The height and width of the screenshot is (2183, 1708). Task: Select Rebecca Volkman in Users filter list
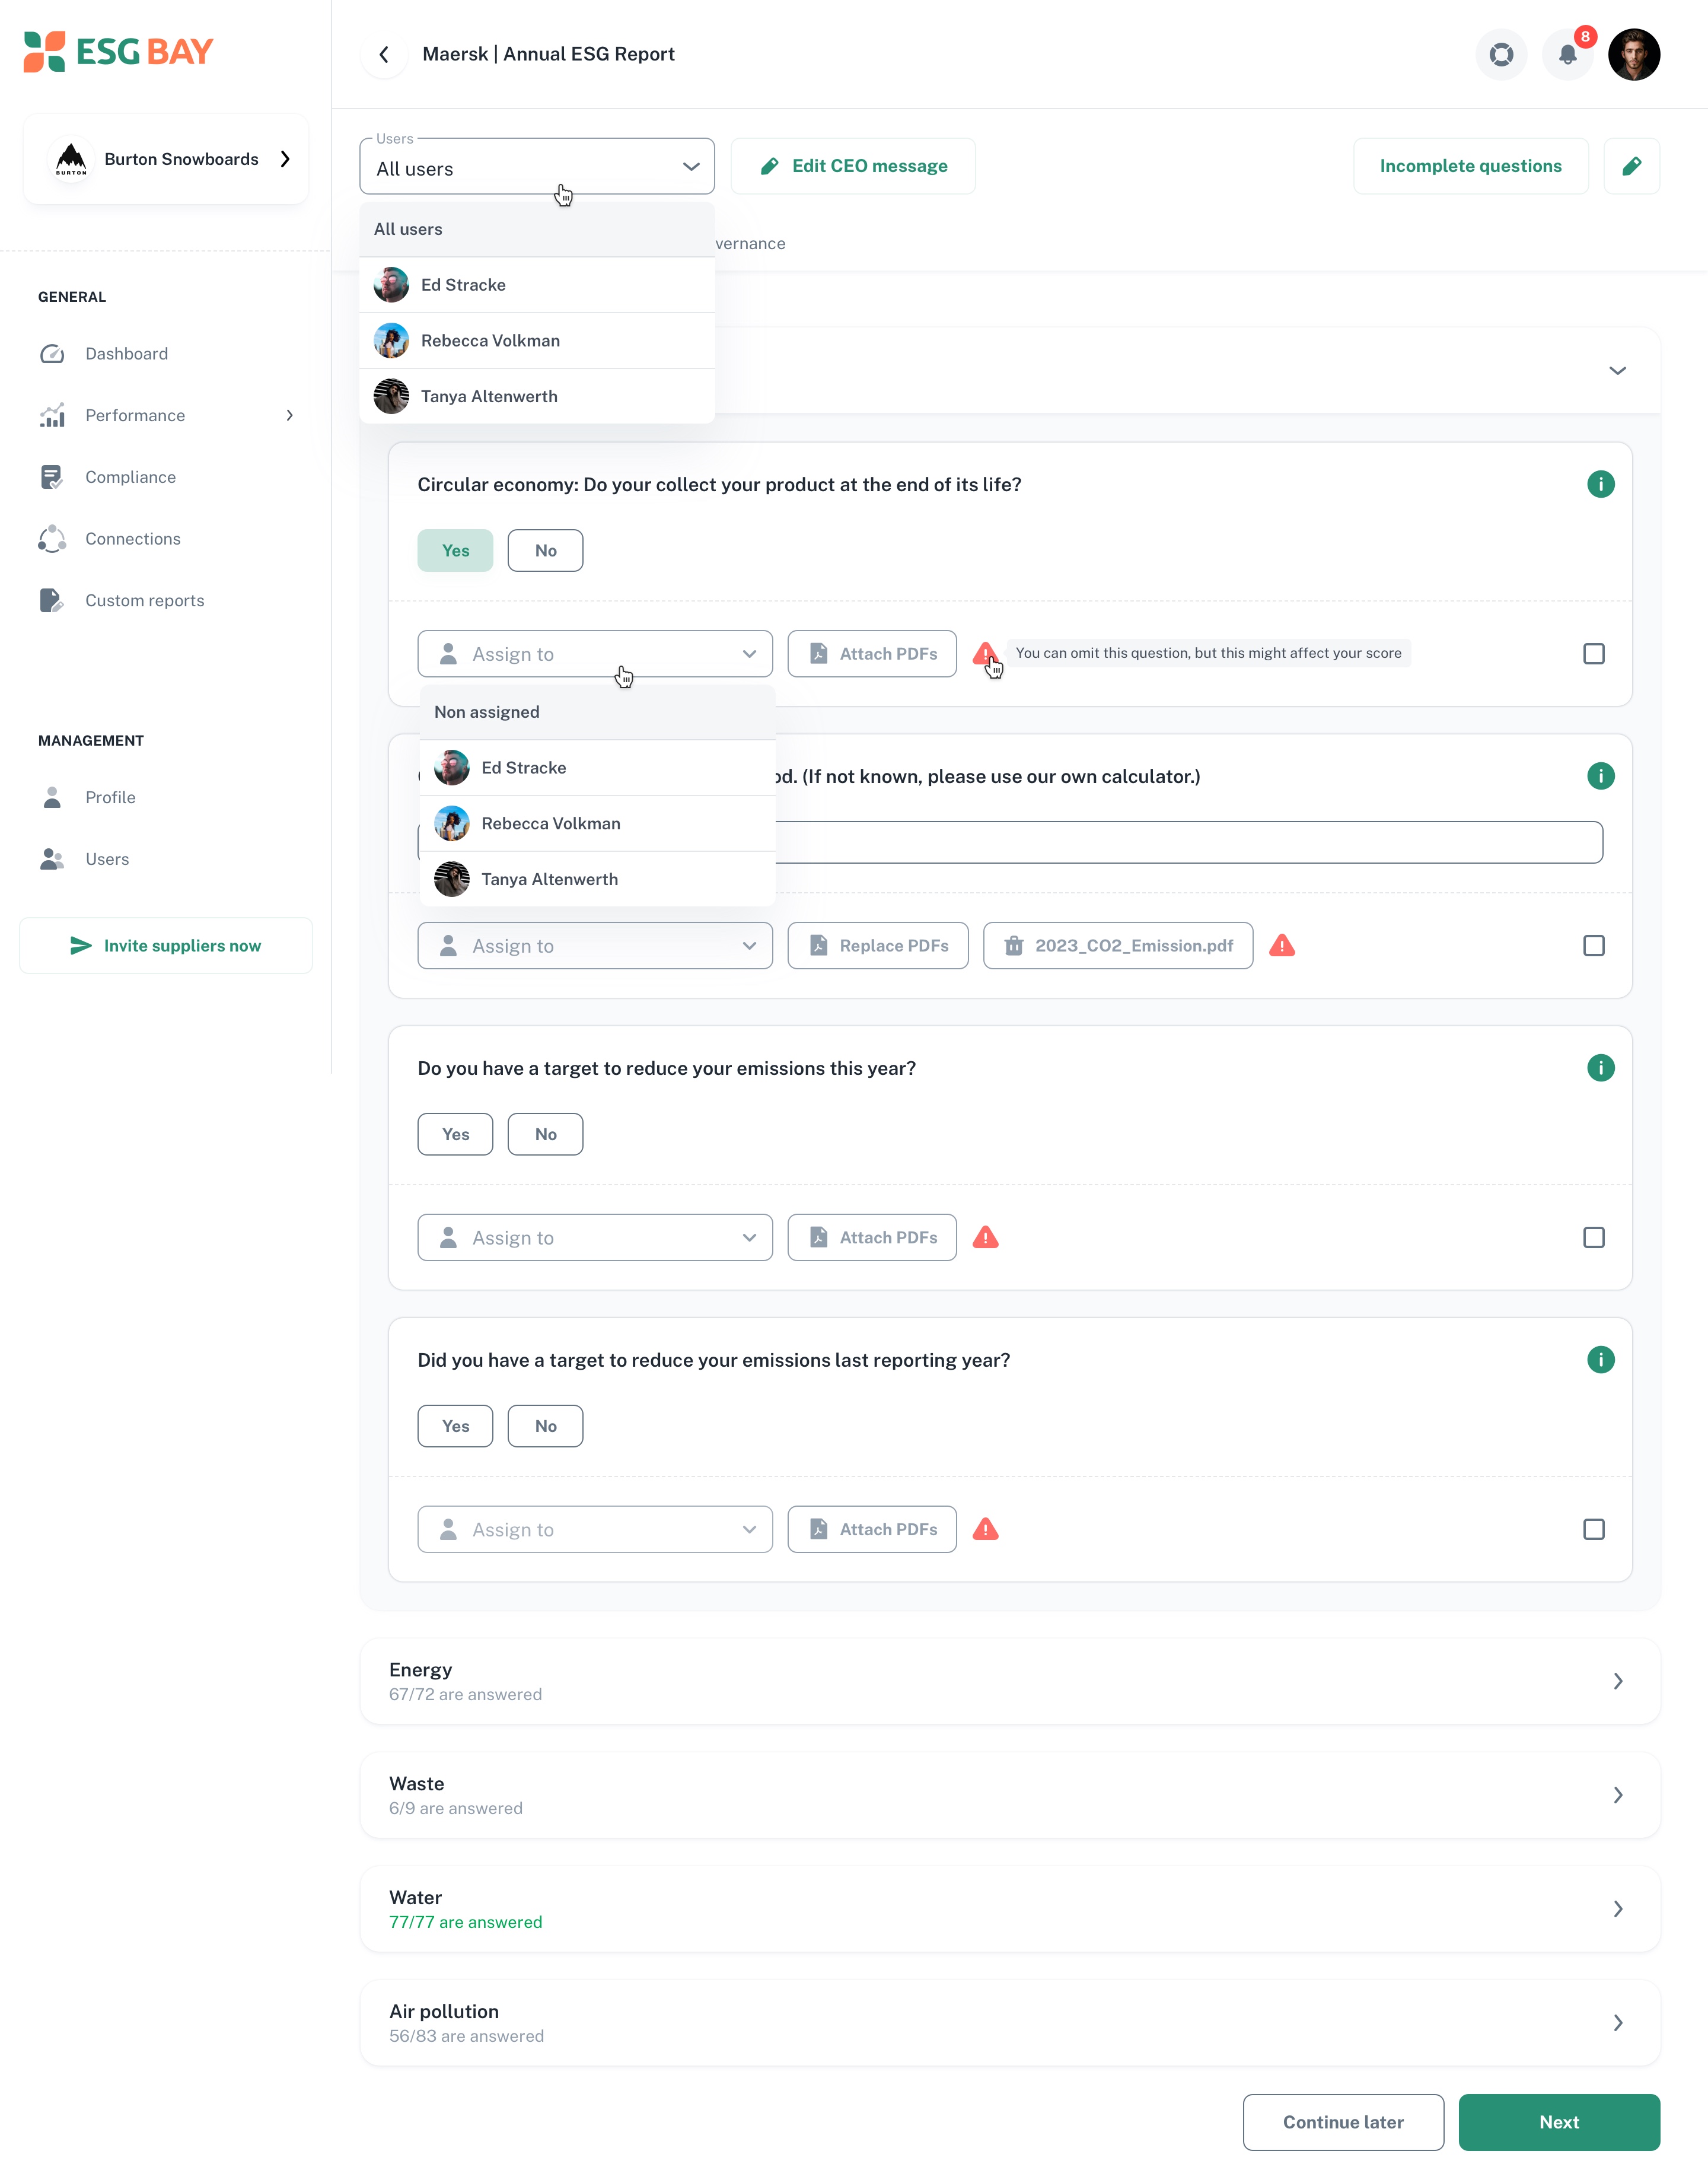(537, 341)
